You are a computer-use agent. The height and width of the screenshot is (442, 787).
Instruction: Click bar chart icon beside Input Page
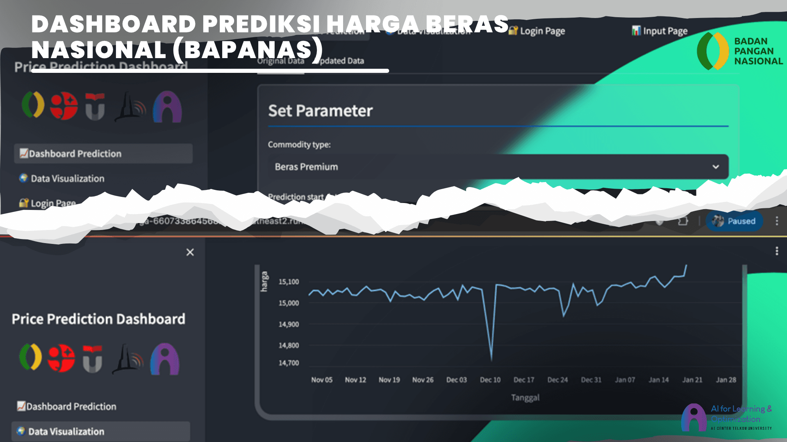(636, 31)
